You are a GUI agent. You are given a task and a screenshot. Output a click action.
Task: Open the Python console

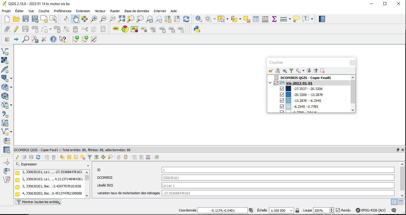tap(197, 29)
